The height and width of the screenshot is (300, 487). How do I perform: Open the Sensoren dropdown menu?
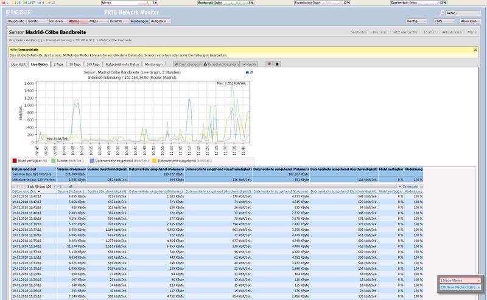pos(55,21)
